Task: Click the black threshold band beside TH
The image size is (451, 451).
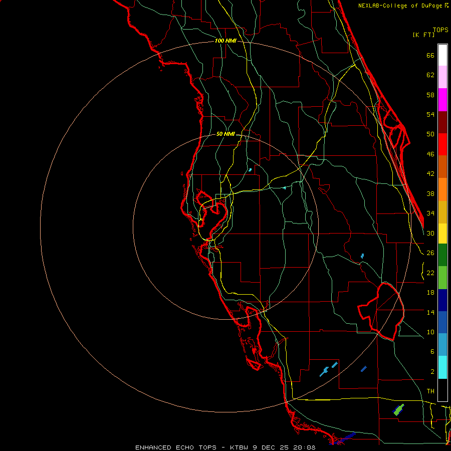Action: (x=442, y=390)
